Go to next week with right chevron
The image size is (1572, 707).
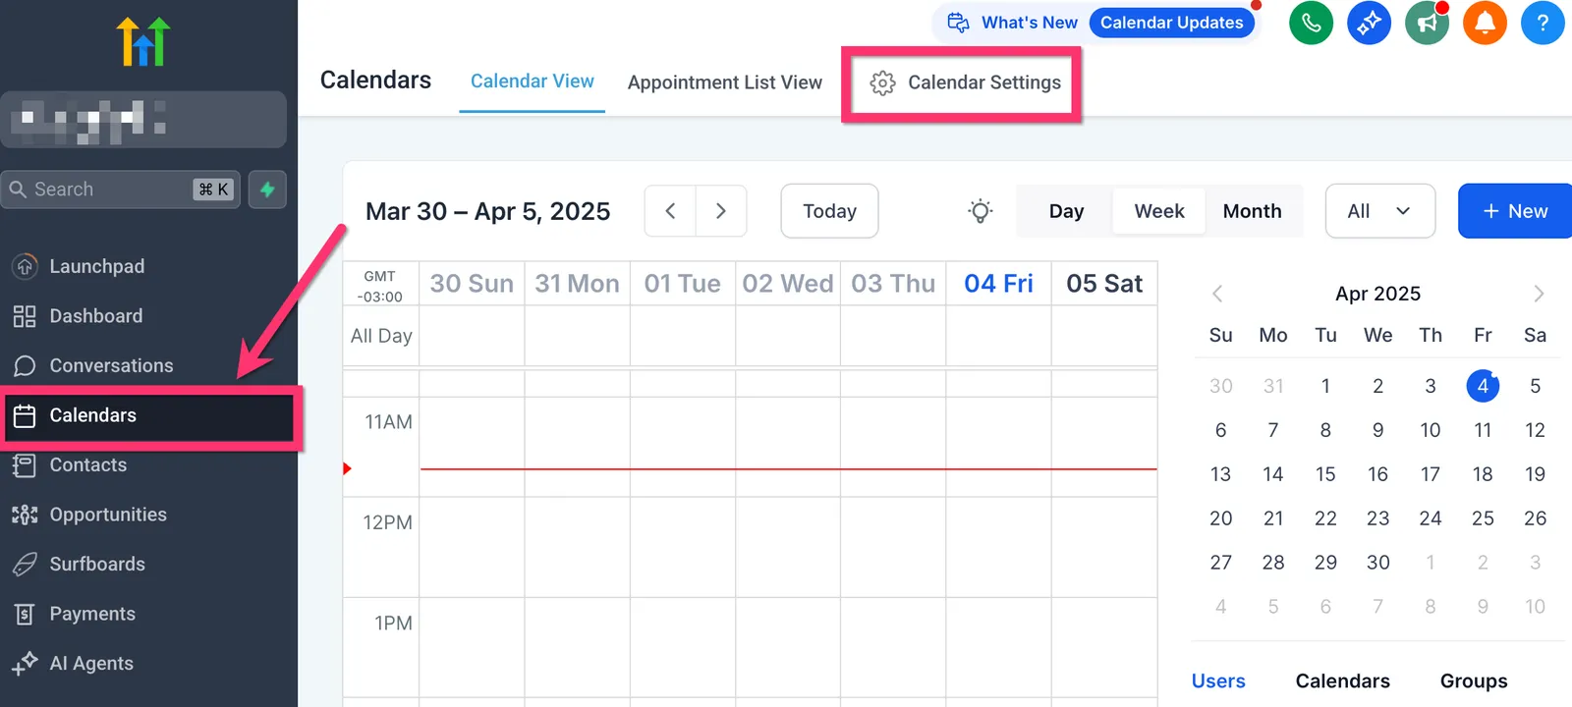pos(721,211)
